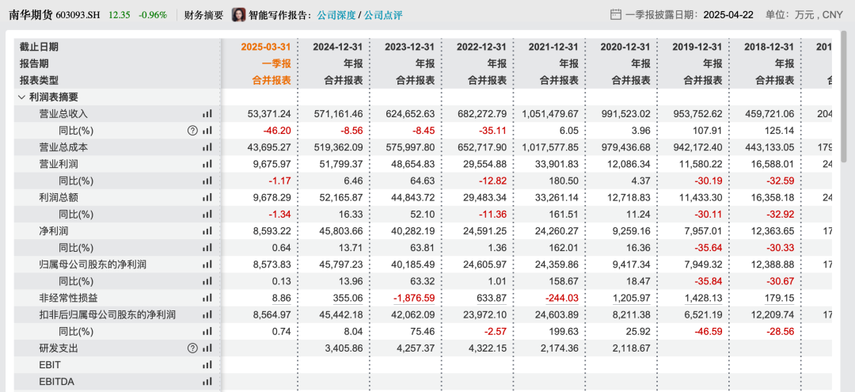Click help icon on first 同比(%) row

(192, 131)
